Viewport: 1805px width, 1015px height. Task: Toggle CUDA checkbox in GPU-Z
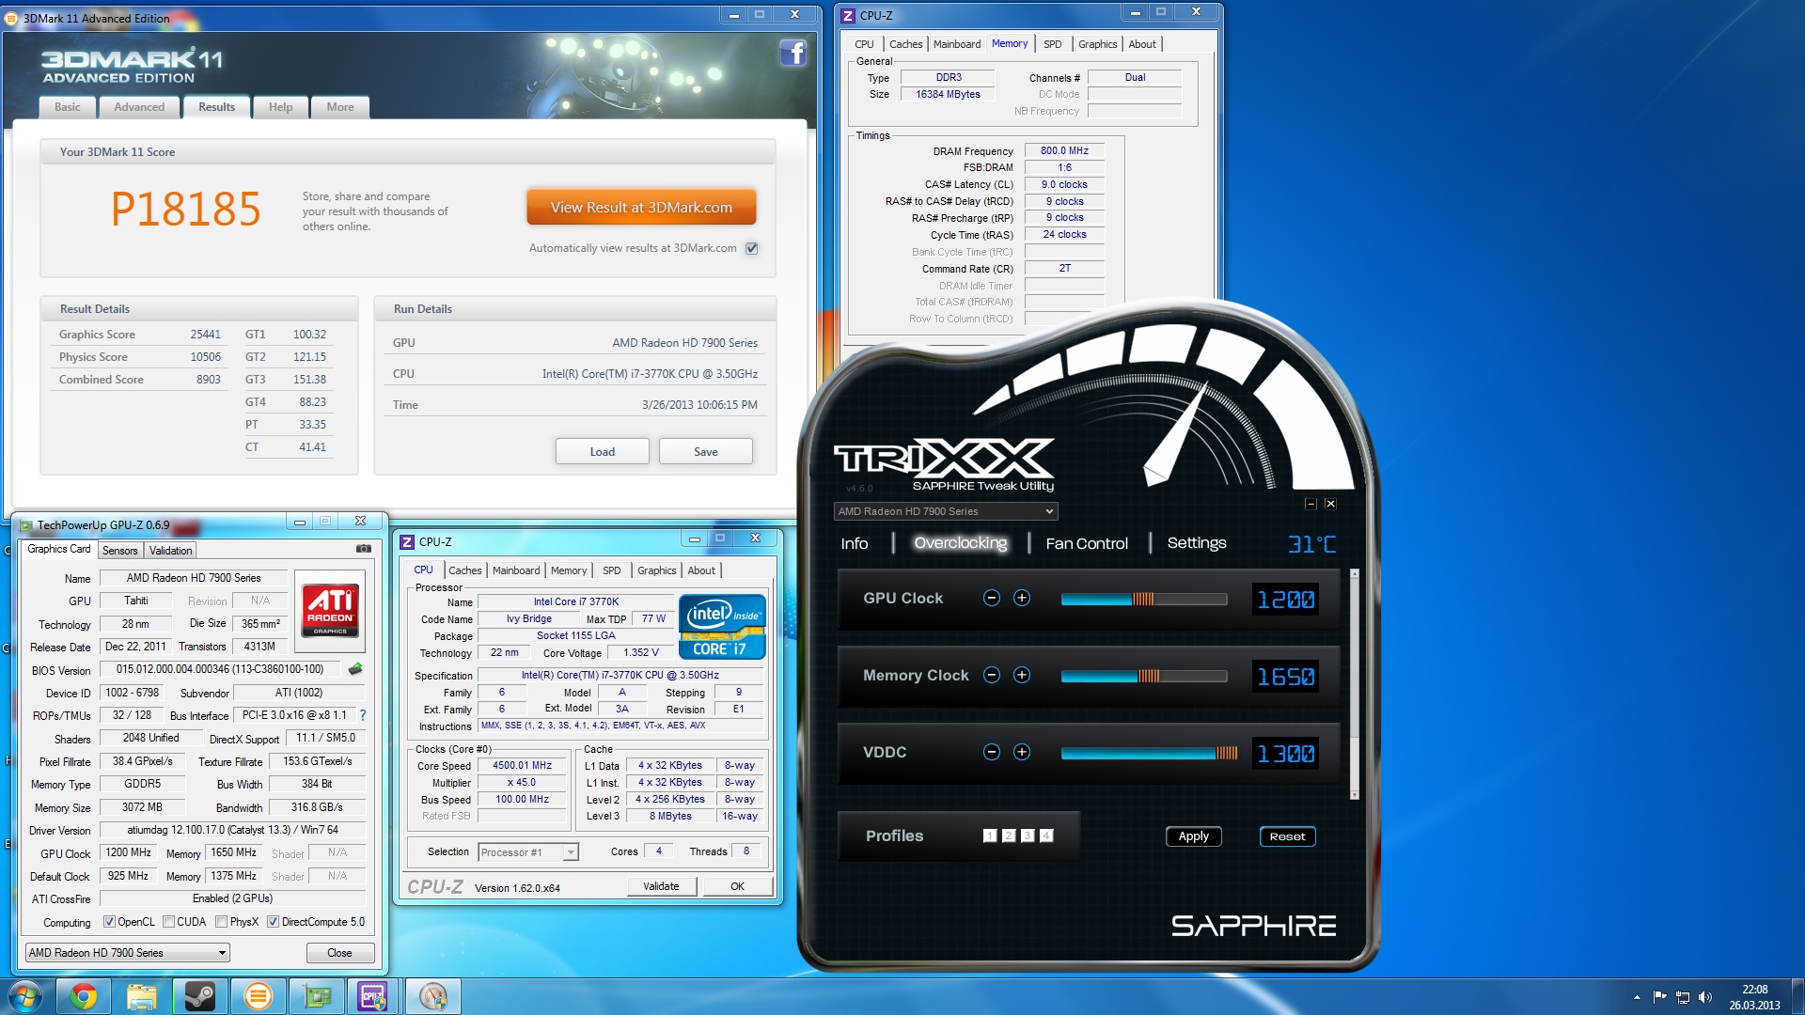(x=169, y=922)
